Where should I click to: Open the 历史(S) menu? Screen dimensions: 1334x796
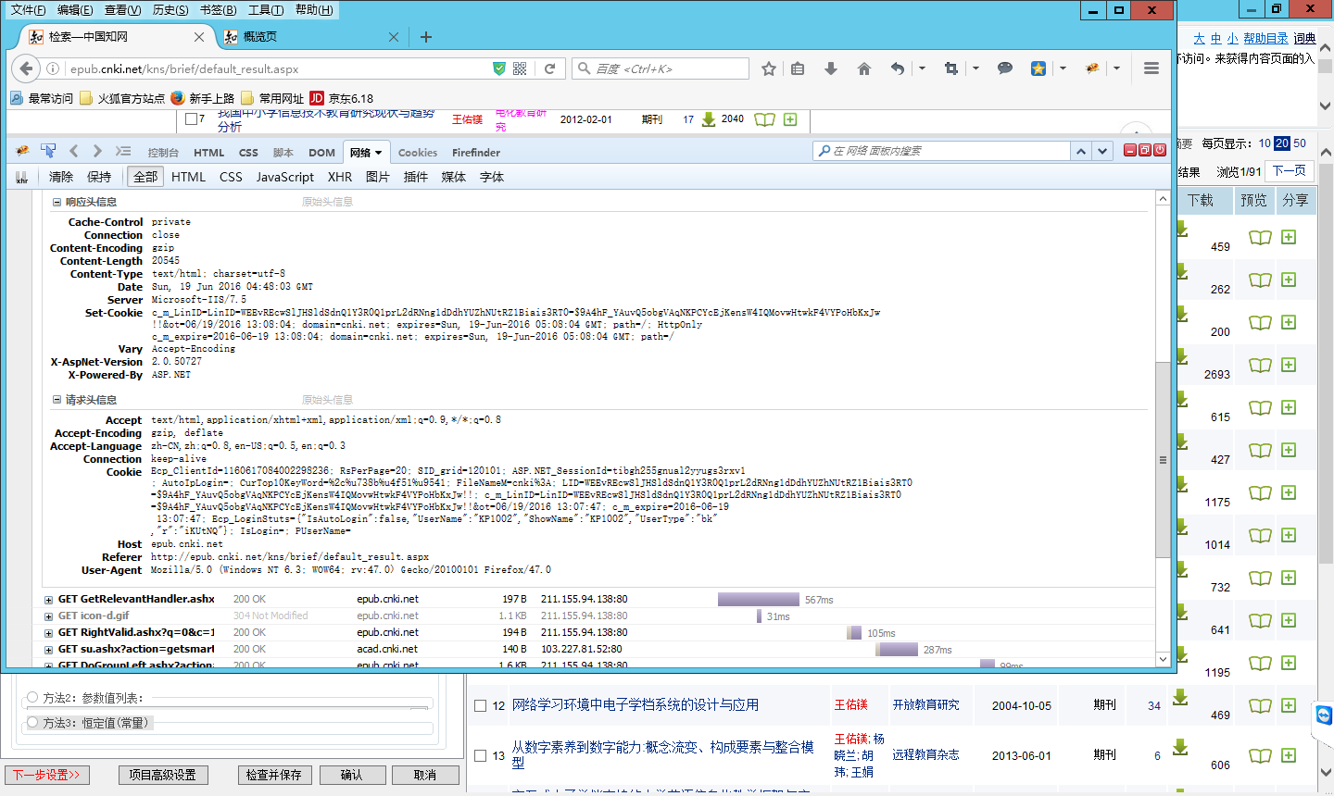tap(170, 10)
